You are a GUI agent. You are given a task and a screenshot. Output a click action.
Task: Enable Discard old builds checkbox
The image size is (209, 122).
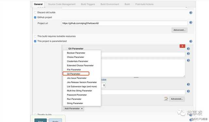tap(35, 12)
